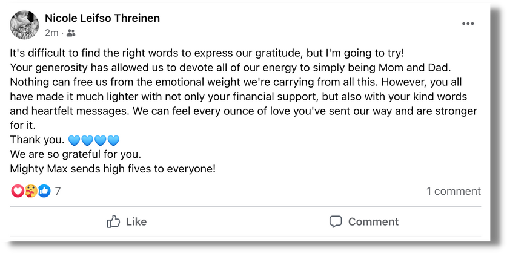
Task: Click the first blue heart emoji
Action: [x=75, y=140]
